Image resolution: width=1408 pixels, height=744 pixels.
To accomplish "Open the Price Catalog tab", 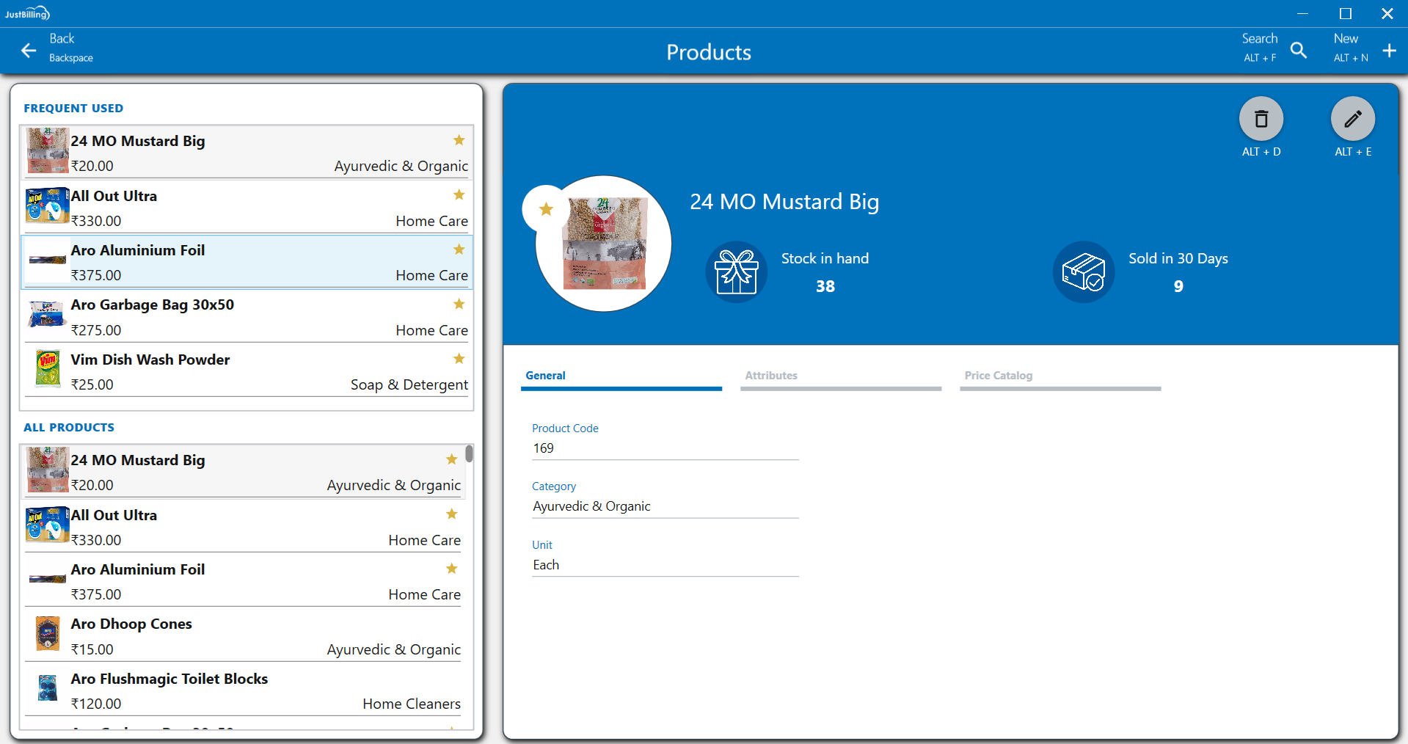I will click(1059, 376).
